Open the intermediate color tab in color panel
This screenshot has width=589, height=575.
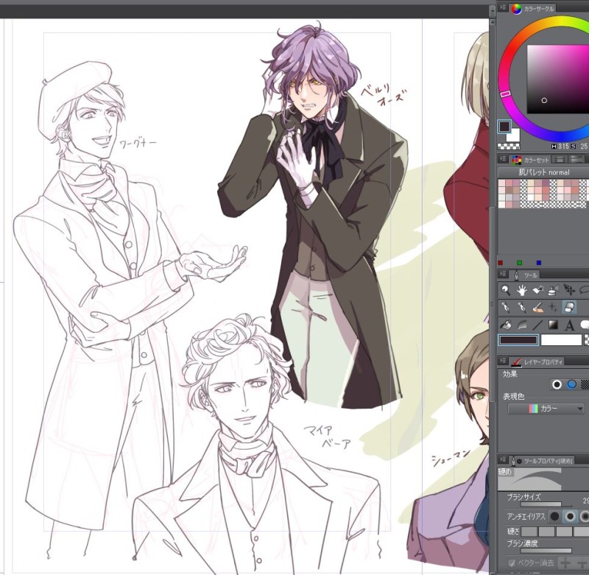[576, 160]
